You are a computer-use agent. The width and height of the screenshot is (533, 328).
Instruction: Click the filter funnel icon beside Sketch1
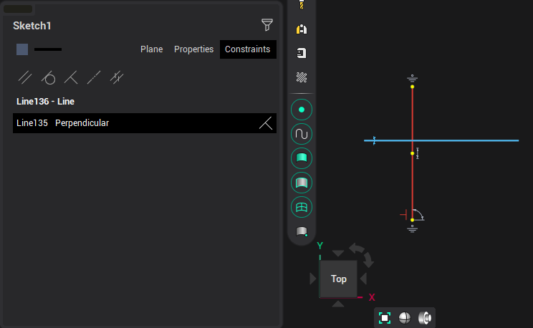[x=267, y=26]
